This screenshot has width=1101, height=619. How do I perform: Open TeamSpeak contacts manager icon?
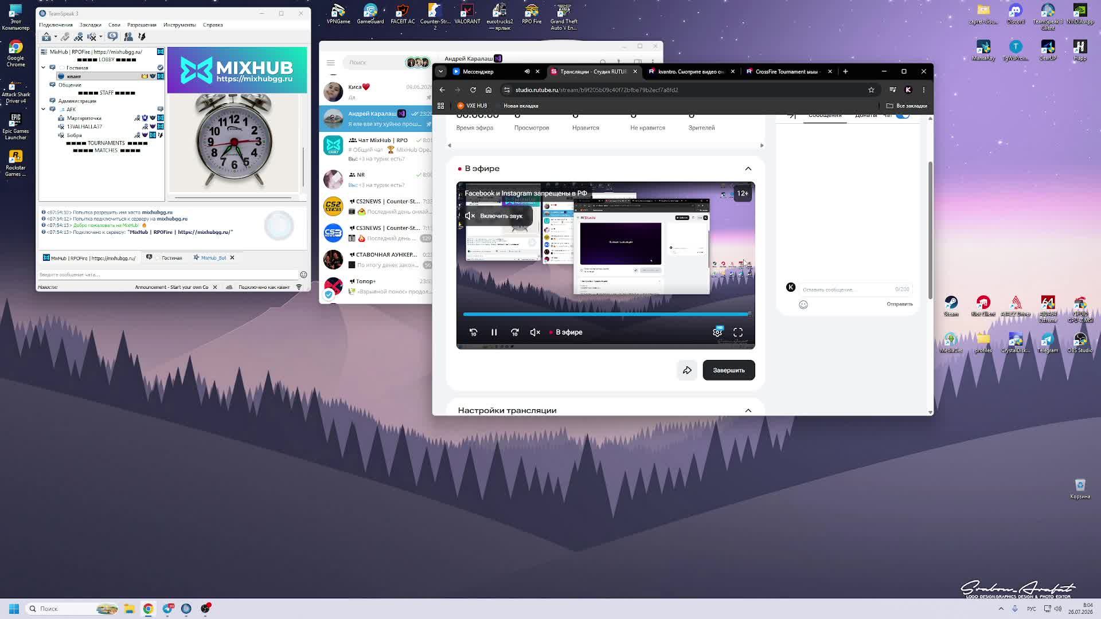[128, 37]
